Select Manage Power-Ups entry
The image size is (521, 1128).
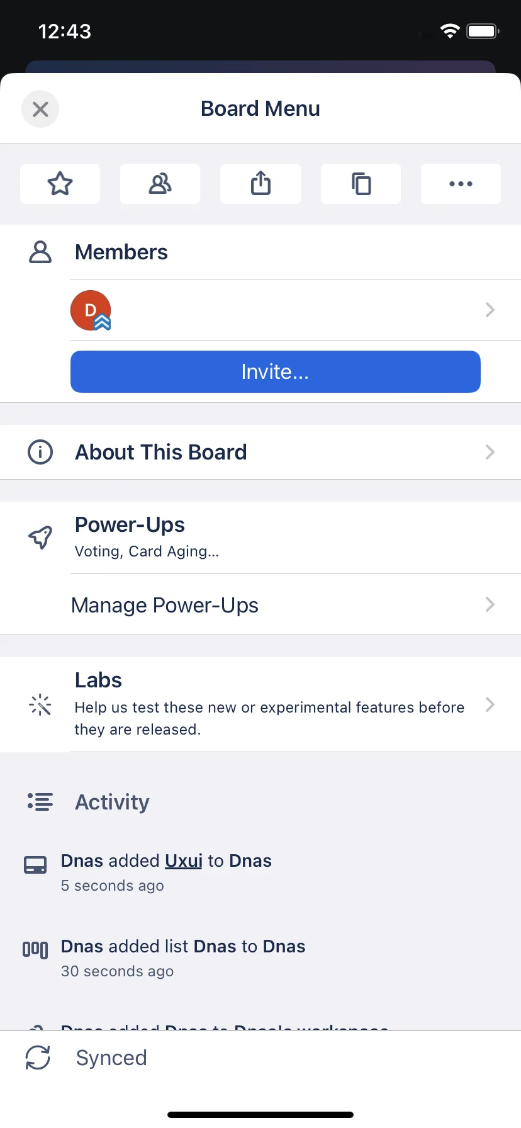click(x=260, y=605)
